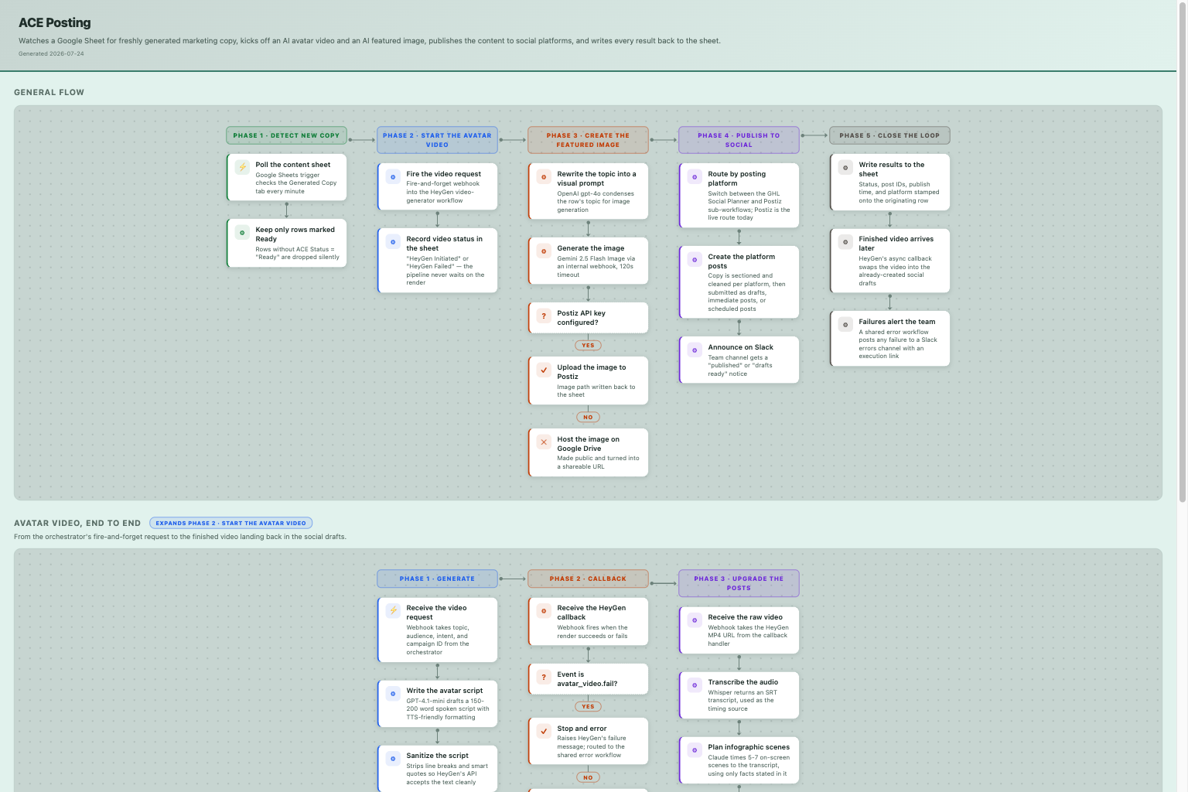Screen dimensions: 1188x792
Task: Click the Phase 2 Callback header
Action: pyautogui.click(x=588, y=579)
